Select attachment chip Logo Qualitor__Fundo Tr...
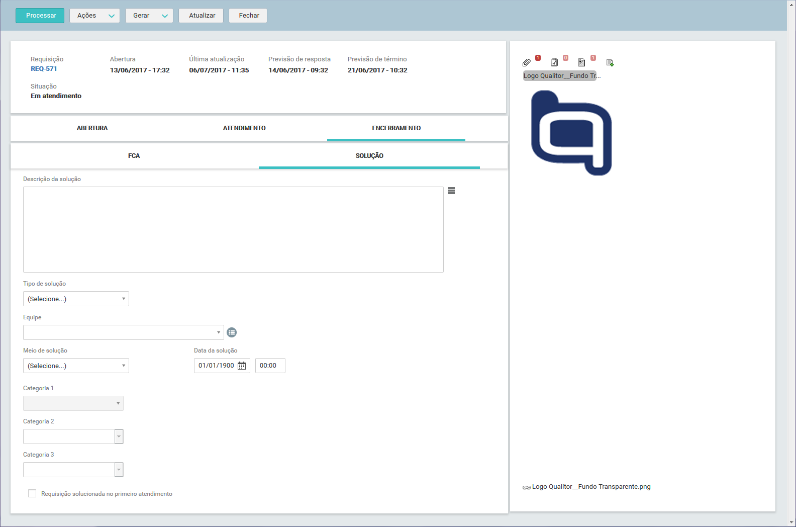 [560, 76]
